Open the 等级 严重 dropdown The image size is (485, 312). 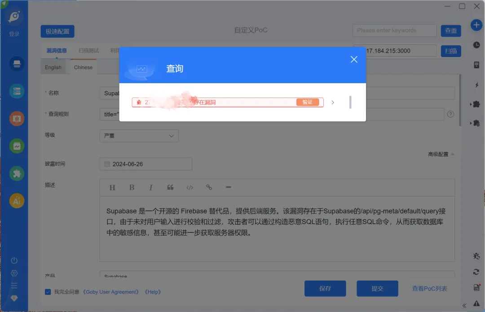point(139,136)
